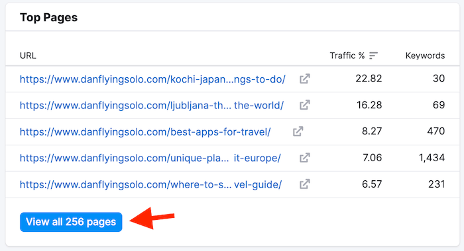Select the 7.06 traffic value
Viewport: 464px width, 251px height.
click(373, 158)
